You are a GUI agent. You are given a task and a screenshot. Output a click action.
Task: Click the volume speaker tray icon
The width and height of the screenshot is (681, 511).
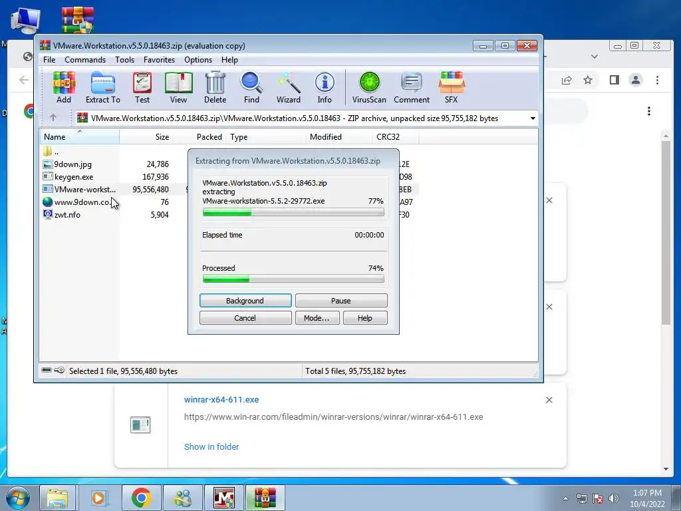coord(614,498)
